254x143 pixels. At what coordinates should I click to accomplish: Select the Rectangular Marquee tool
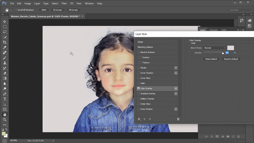pos(4,27)
